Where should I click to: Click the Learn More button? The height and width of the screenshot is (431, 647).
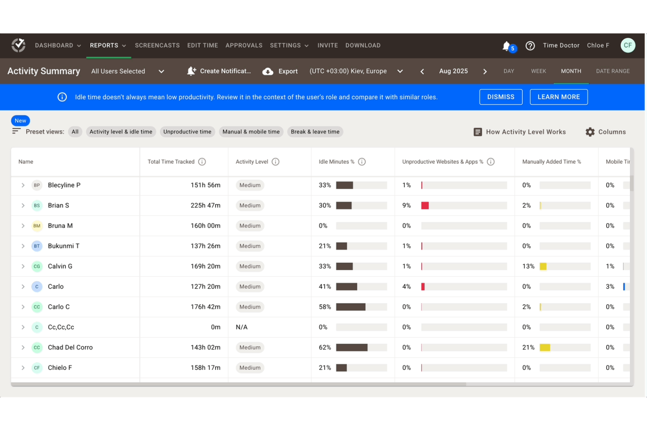pos(559,97)
